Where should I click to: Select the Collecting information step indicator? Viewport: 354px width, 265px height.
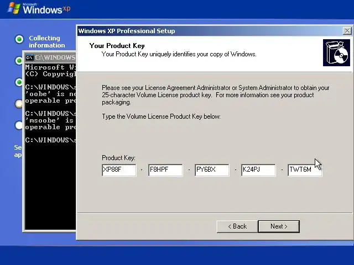pyautogui.click(x=19, y=39)
